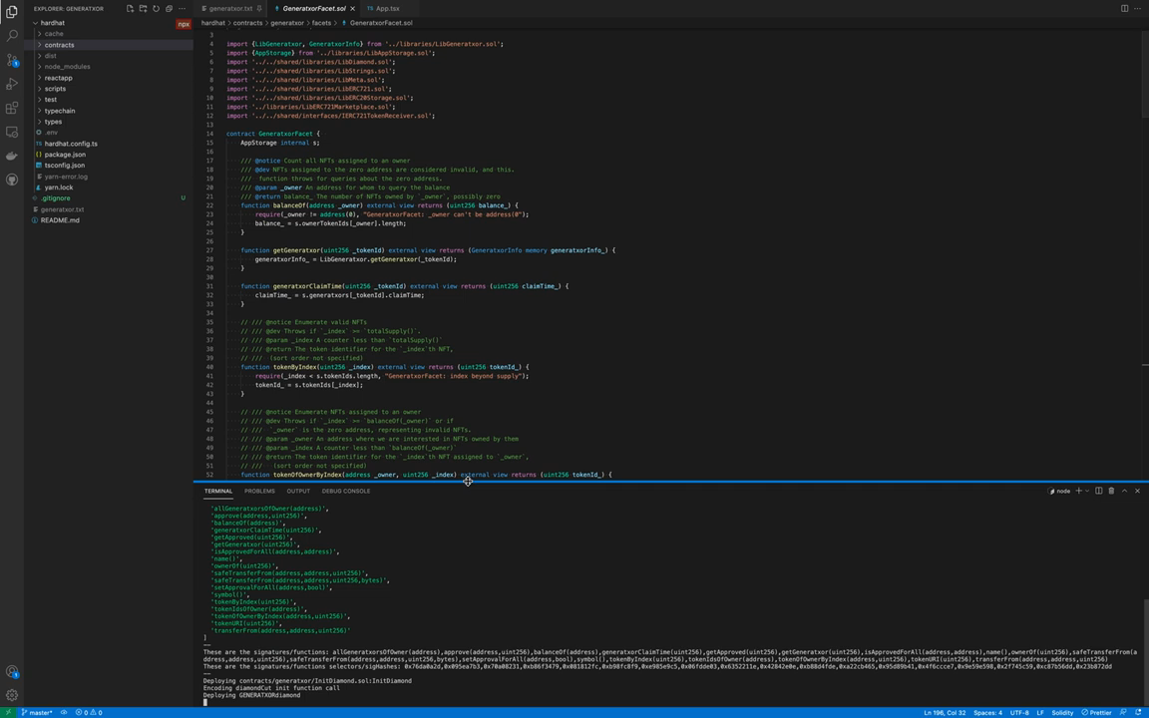
Task: Open the .gitignore file
Action: click(x=109, y=197)
